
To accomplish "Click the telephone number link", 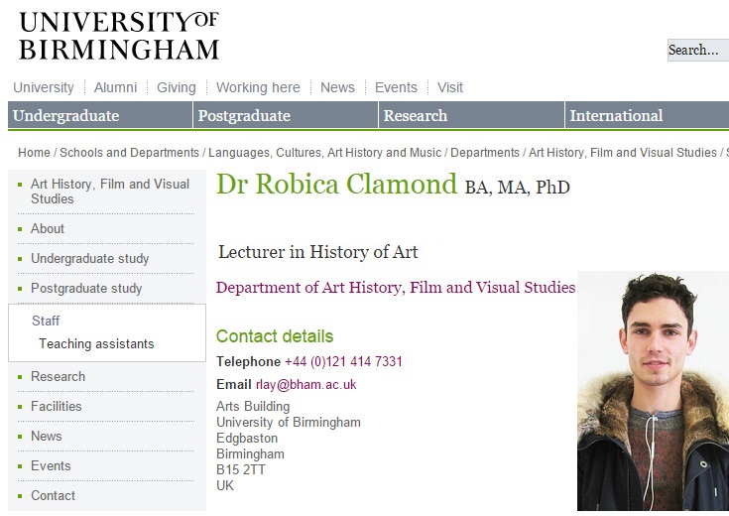I will coord(343,361).
